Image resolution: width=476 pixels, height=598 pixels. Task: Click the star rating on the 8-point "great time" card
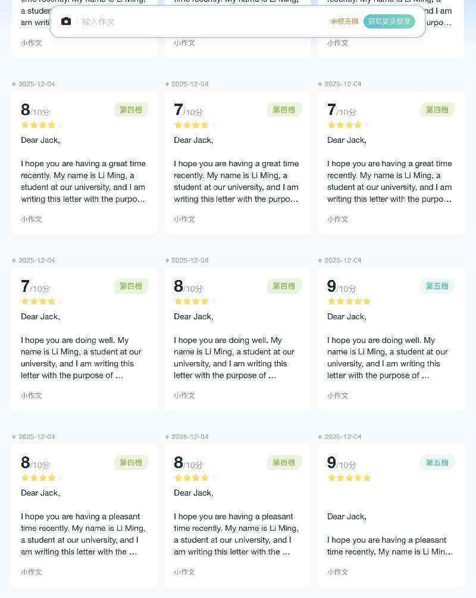point(42,125)
